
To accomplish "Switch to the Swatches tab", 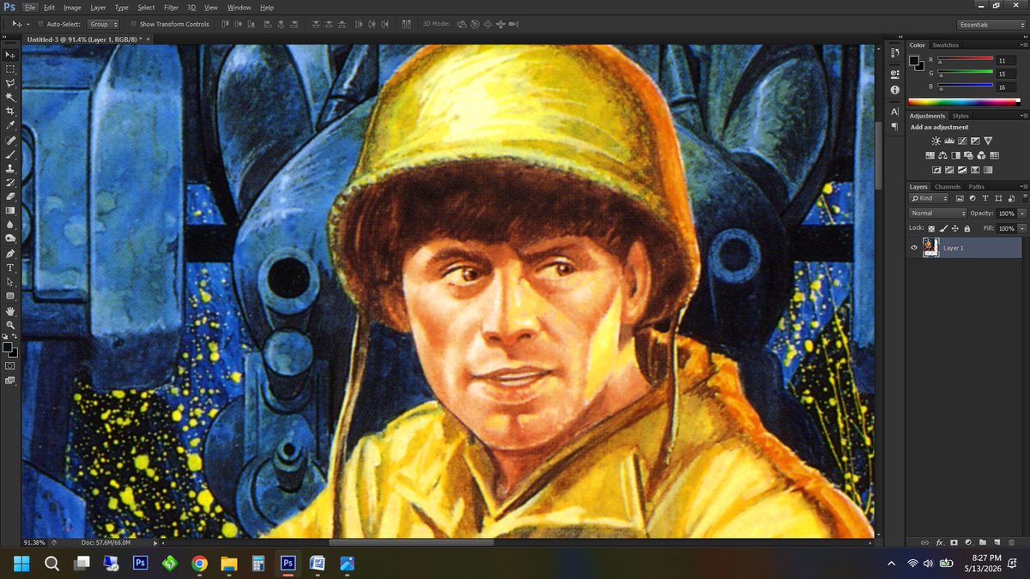I will [946, 45].
